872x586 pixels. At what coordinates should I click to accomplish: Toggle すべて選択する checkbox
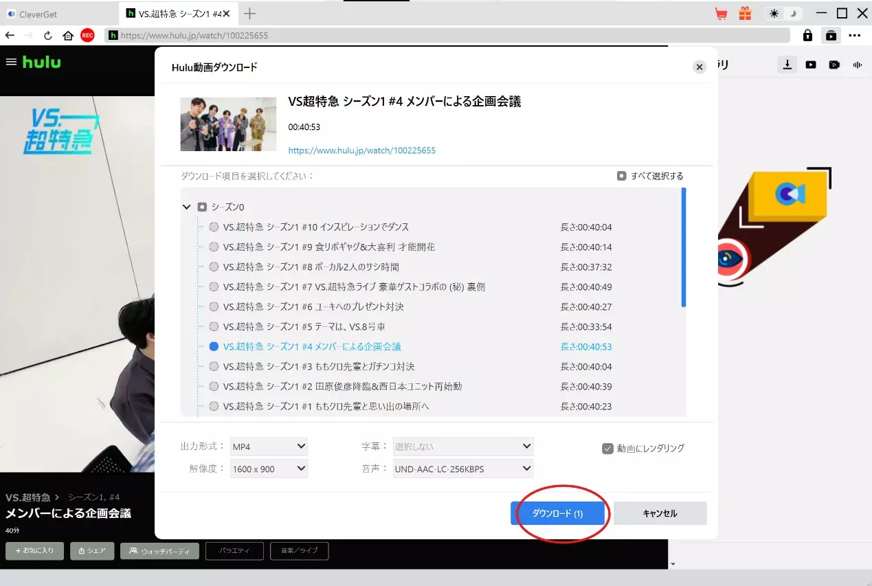(621, 176)
